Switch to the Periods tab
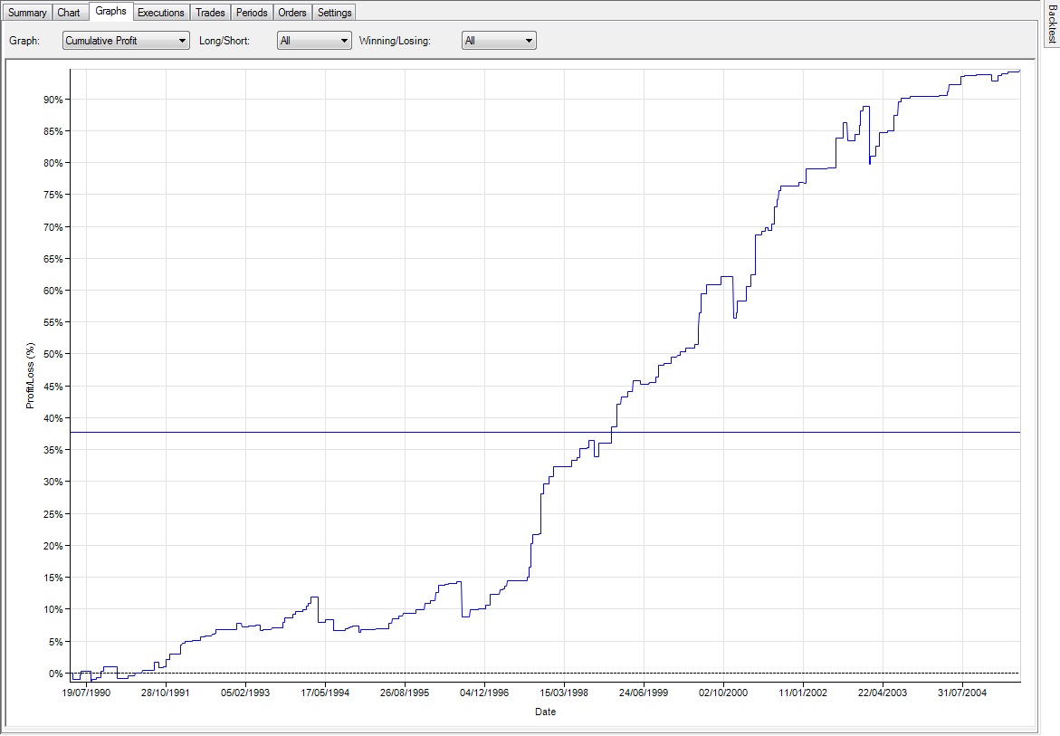This screenshot has width=1060, height=736. tap(252, 12)
